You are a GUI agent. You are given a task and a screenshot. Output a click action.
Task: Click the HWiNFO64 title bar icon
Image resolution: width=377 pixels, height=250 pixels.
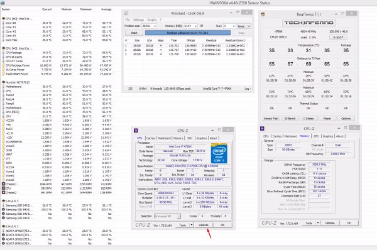click(x=3, y=3)
